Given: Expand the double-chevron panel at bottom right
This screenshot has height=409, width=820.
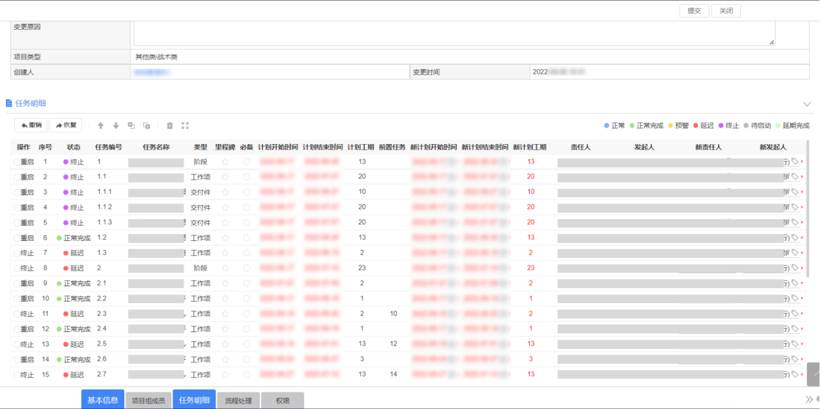Looking at the screenshot, I should click(808, 399).
